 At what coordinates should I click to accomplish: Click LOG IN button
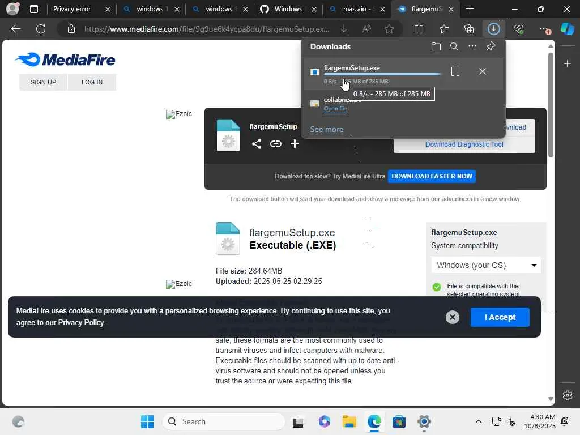[92, 82]
